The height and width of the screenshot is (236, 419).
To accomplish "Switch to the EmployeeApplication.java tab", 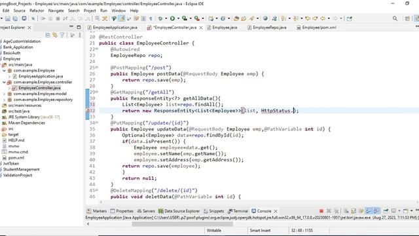I will coord(113,28).
